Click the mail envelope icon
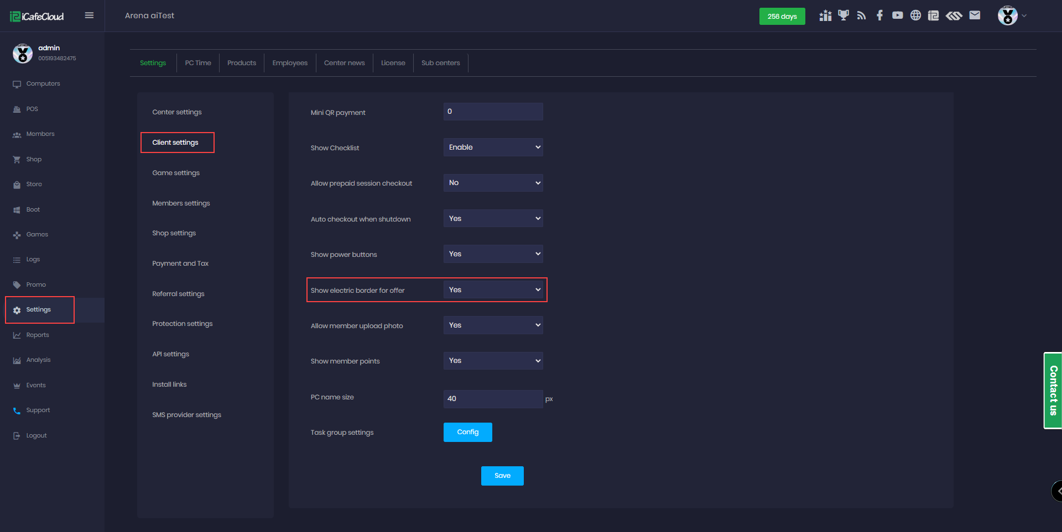The width and height of the screenshot is (1062, 532). (975, 15)
